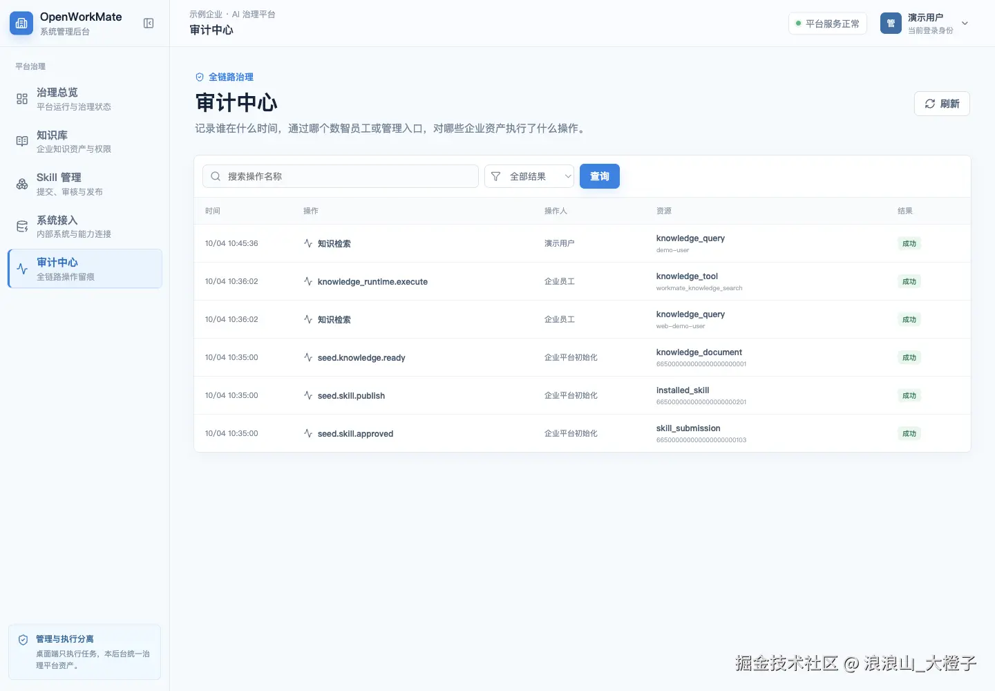The image size is (995, 691).
Task: Click installed_skill resource cell
Action: [x=701, y=395]
